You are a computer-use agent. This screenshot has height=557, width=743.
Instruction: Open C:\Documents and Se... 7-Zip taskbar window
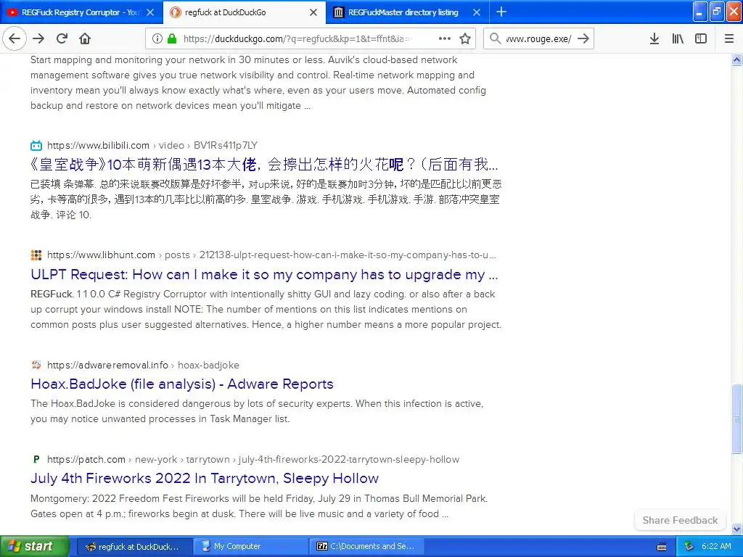click(x=366, y=547)
